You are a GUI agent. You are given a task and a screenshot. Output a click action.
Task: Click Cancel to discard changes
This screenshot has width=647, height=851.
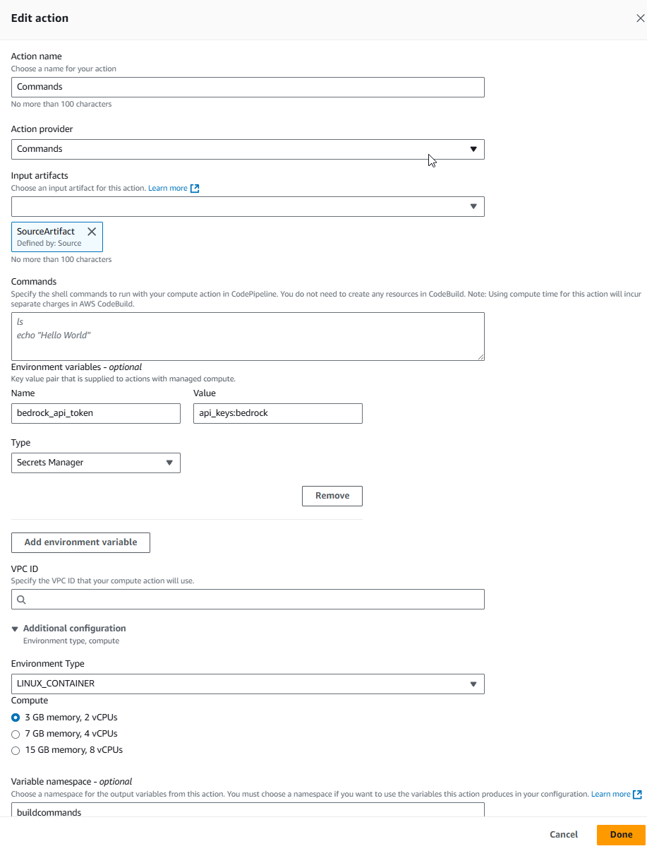click(x=562, y=834)
